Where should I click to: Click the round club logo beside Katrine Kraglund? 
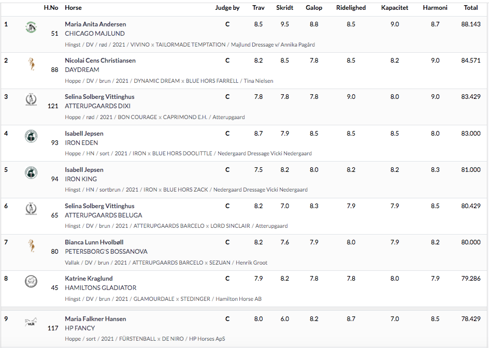point(31,282)
